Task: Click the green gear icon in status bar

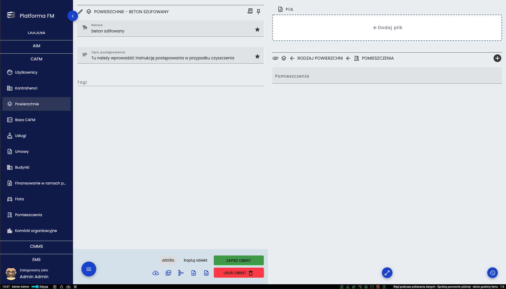Action: [x=354, y=287]
